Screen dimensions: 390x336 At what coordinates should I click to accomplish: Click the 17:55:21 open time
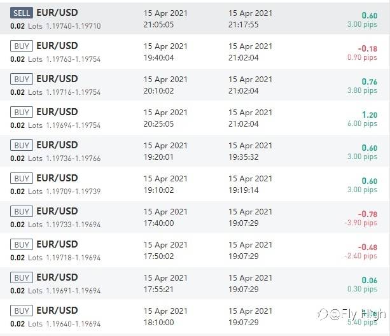(159, 290)
